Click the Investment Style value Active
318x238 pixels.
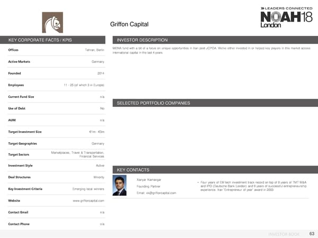coord(99,166)
